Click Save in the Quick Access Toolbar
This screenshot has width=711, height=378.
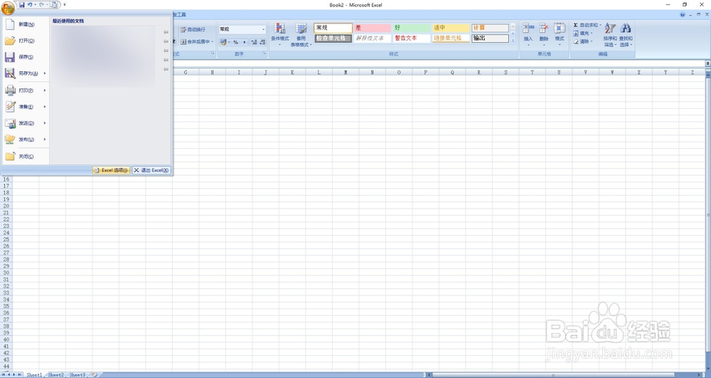(21, 4)
